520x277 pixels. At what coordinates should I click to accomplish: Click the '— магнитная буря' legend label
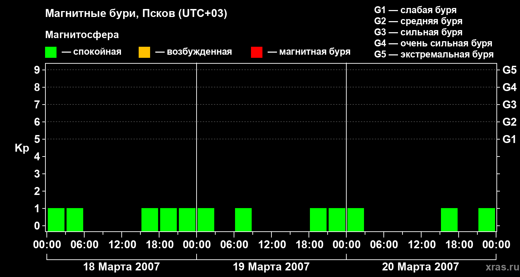(x=309, y=52)
